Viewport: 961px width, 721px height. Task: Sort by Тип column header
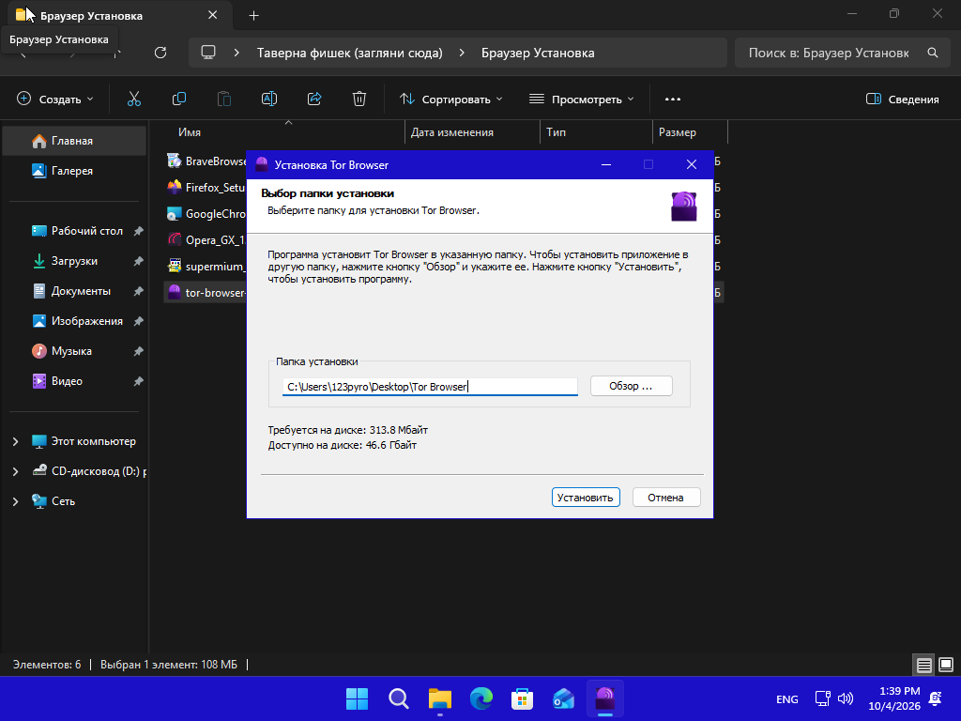(596, 131)
